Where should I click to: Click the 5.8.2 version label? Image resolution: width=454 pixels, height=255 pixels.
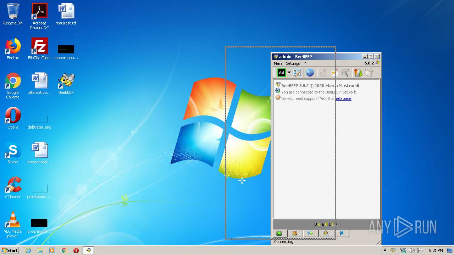point(369,63)
